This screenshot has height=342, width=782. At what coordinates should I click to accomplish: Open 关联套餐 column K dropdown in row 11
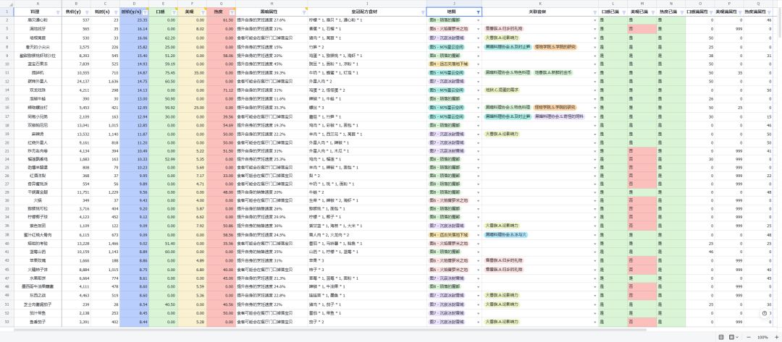[x=595, y=73]
